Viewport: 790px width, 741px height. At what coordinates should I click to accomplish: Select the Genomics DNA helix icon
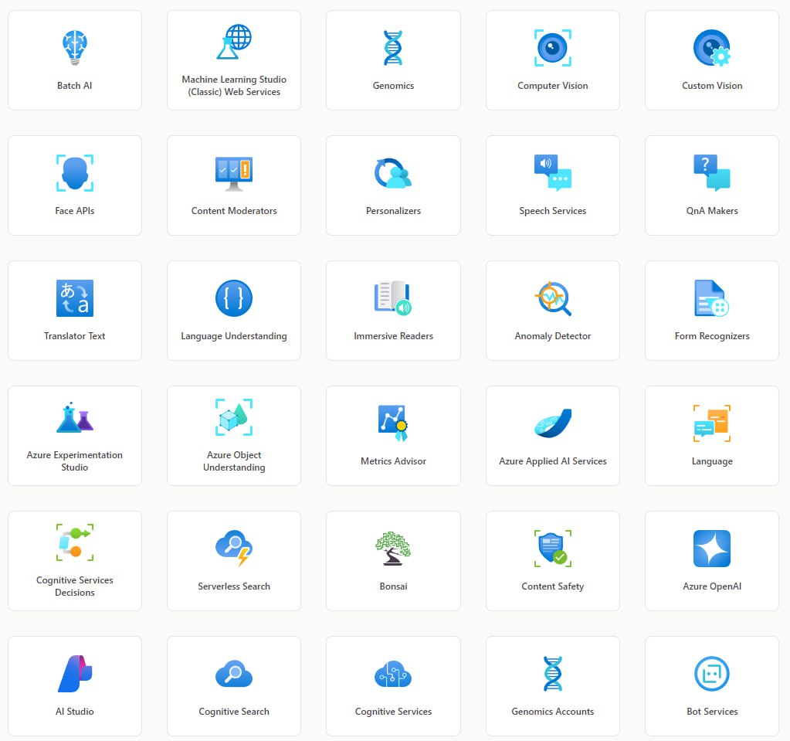point(393,48)
